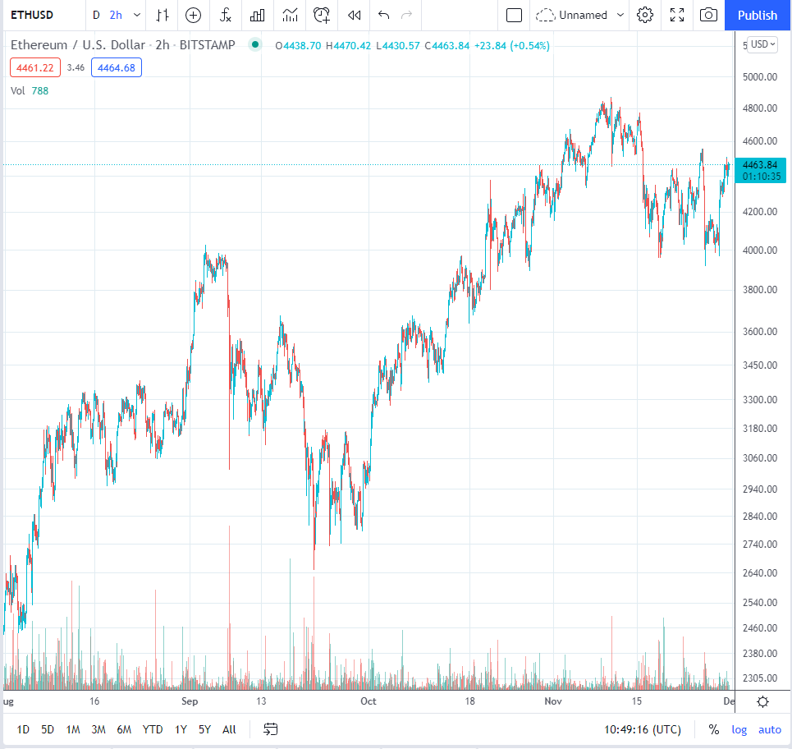Image resolution: width=792 pixels, height=749 pixels.
Task: Open financials bar chart icon
Action: [x=258, y=15]
